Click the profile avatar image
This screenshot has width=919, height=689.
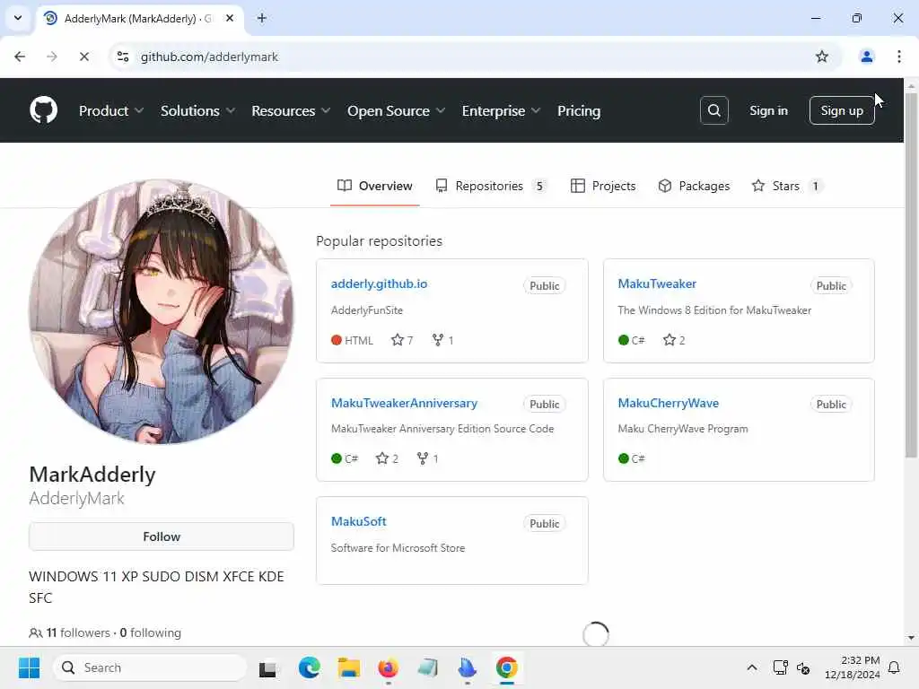coord(162,311)
